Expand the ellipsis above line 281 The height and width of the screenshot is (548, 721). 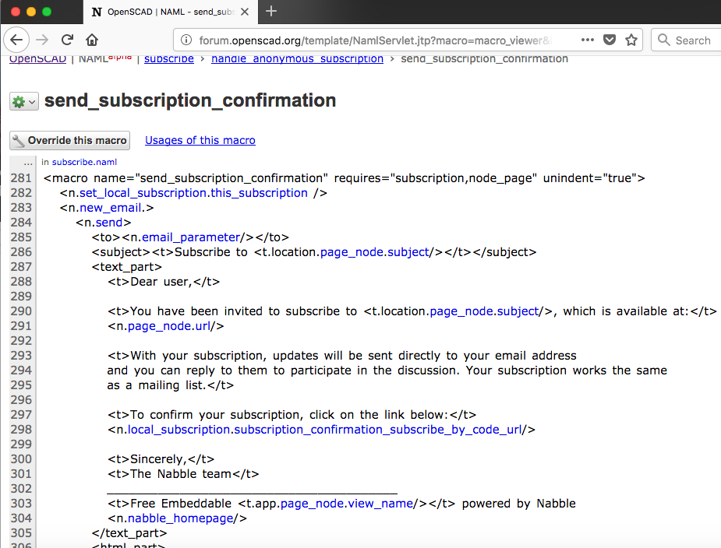click(x=28, y=162)
